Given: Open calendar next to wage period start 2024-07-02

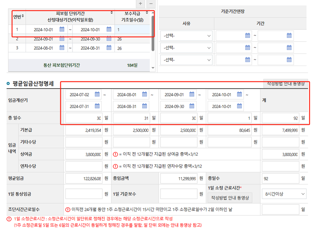Looking at the screenshot, I should [x=97, y=94].
